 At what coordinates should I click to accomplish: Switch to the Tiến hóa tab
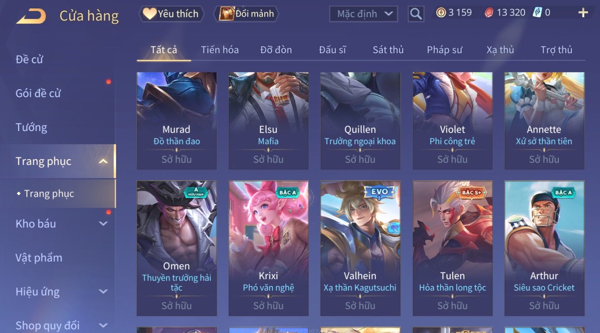220,50
